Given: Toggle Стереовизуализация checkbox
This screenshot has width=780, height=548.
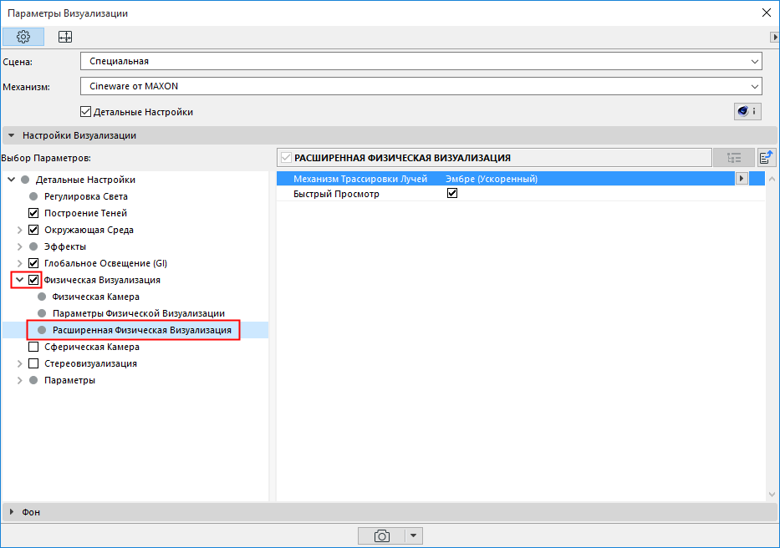Looking at the screenshot, I should point(33,363).
